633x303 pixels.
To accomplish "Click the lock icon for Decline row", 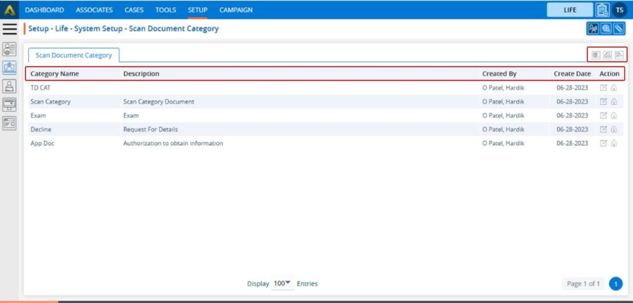I will point(614,130).
